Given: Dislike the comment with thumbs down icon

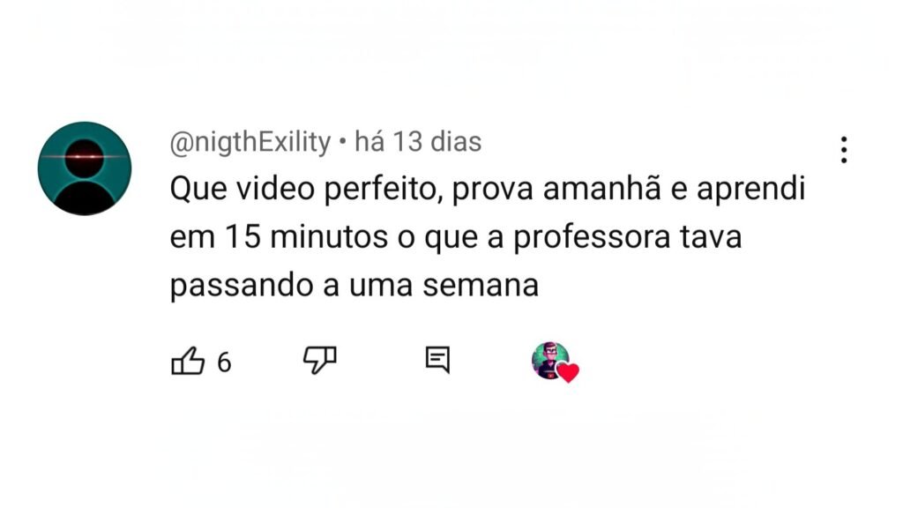Looking at the screenshot, I should [x=319, y=361].
